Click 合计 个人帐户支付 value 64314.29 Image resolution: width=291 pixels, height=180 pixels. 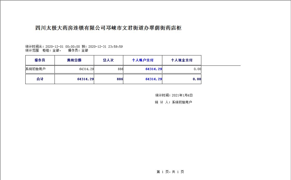154,79
